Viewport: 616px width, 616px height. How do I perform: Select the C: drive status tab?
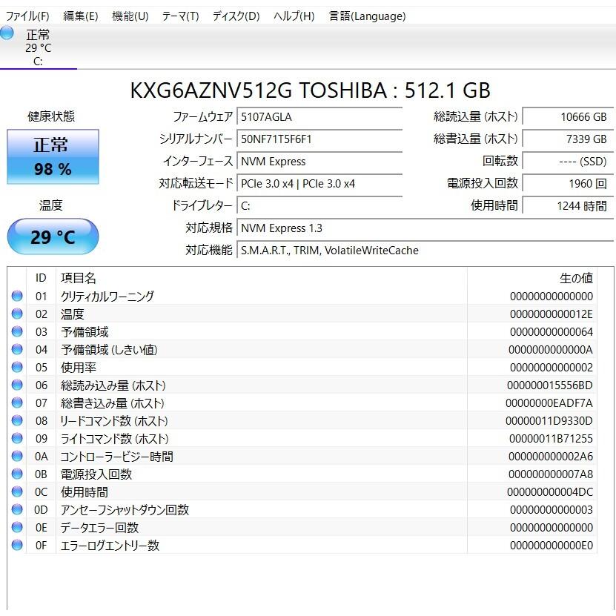tap(38, 47)
